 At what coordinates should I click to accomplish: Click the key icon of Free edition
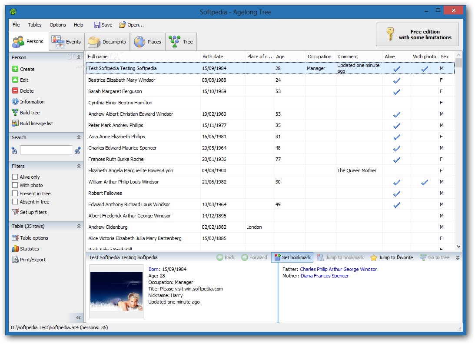point(390,34)
